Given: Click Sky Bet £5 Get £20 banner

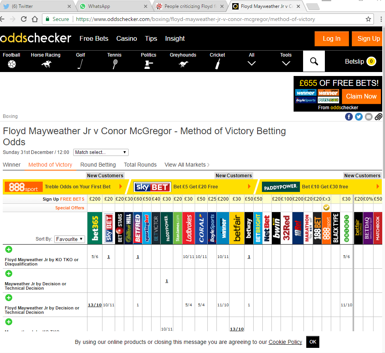Looking at the screenshot, I should [x=193, y=187].
